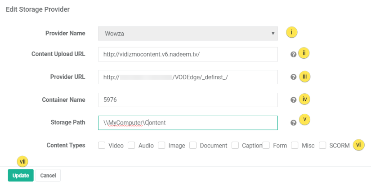Viewport: 371px width, 186px height.
Task: Check the Audio content type
Action: (131, 145)
